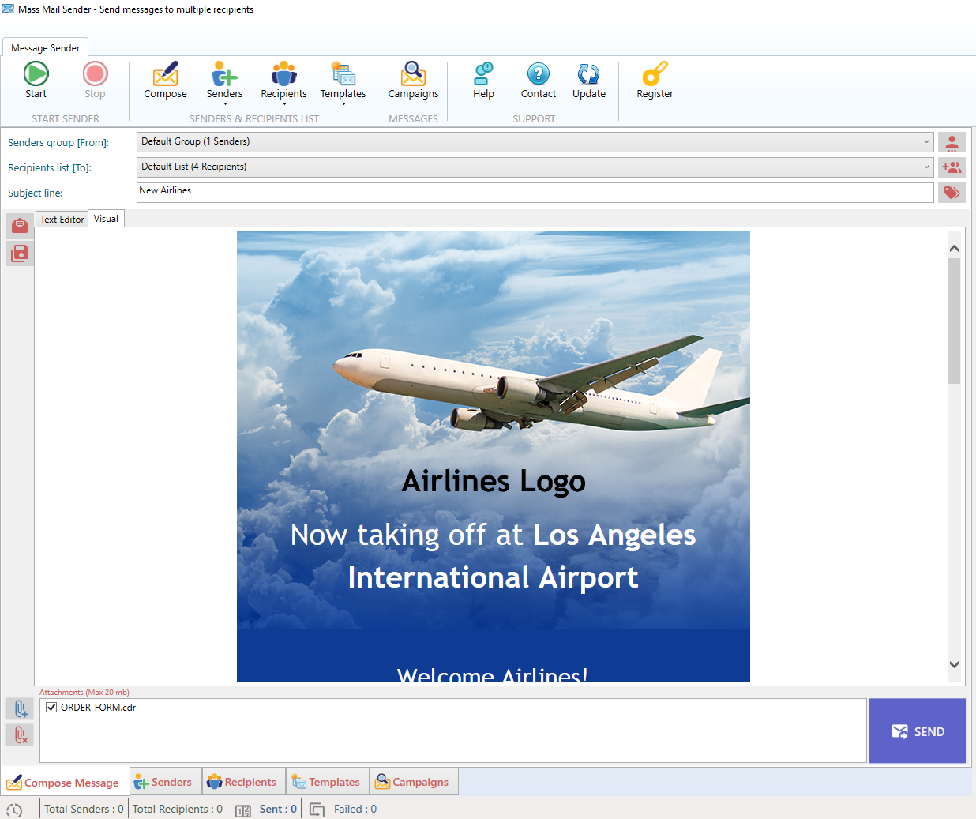Switch to the Visual tab
The width and height of the screenshot is (976, 819).
click(106, 219)
